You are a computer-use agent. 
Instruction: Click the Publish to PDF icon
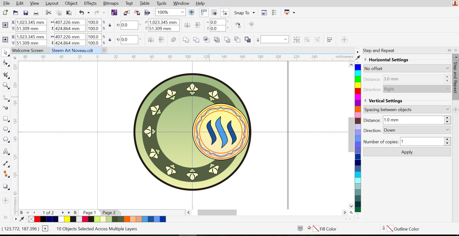147,12
